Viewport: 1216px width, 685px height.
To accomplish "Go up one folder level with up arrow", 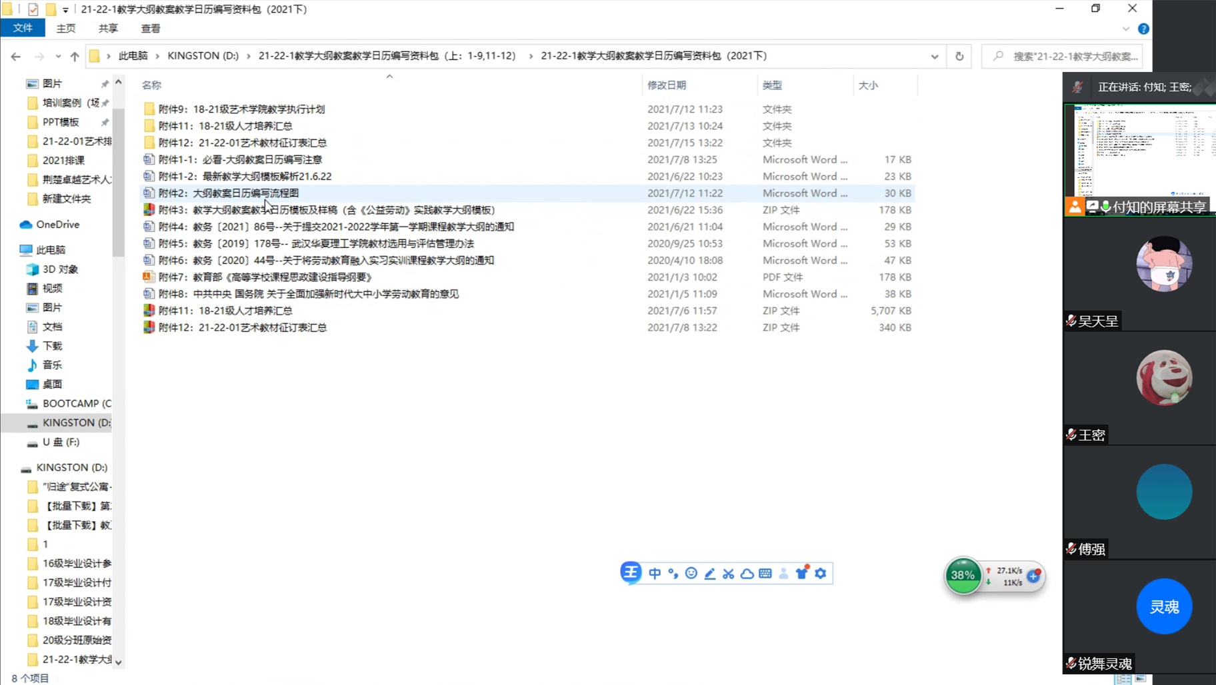I will tap(75, 56).
